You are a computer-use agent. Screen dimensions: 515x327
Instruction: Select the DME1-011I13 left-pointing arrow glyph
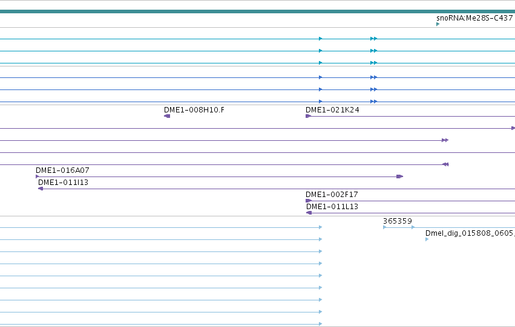click(41, 189)
